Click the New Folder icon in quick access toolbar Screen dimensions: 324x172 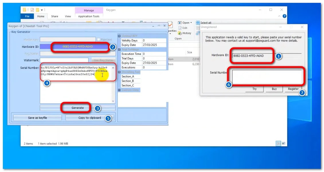coord(38,10)
